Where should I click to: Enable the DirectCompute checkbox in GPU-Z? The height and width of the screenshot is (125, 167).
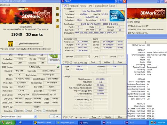point(44,111)
